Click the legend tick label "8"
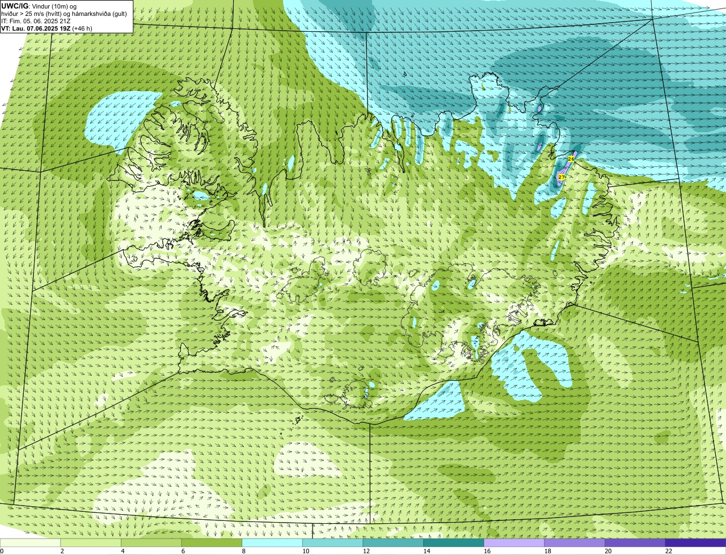Image resolution: width=726 pixels, height=555 pixels. (x=243, y=551)
